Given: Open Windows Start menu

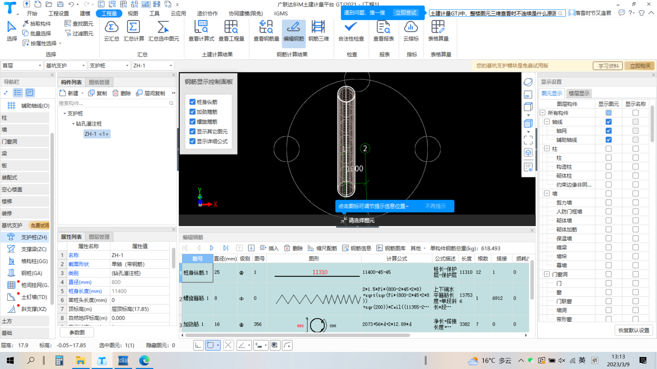Looking at the screenshot, I should coord(10,360).
